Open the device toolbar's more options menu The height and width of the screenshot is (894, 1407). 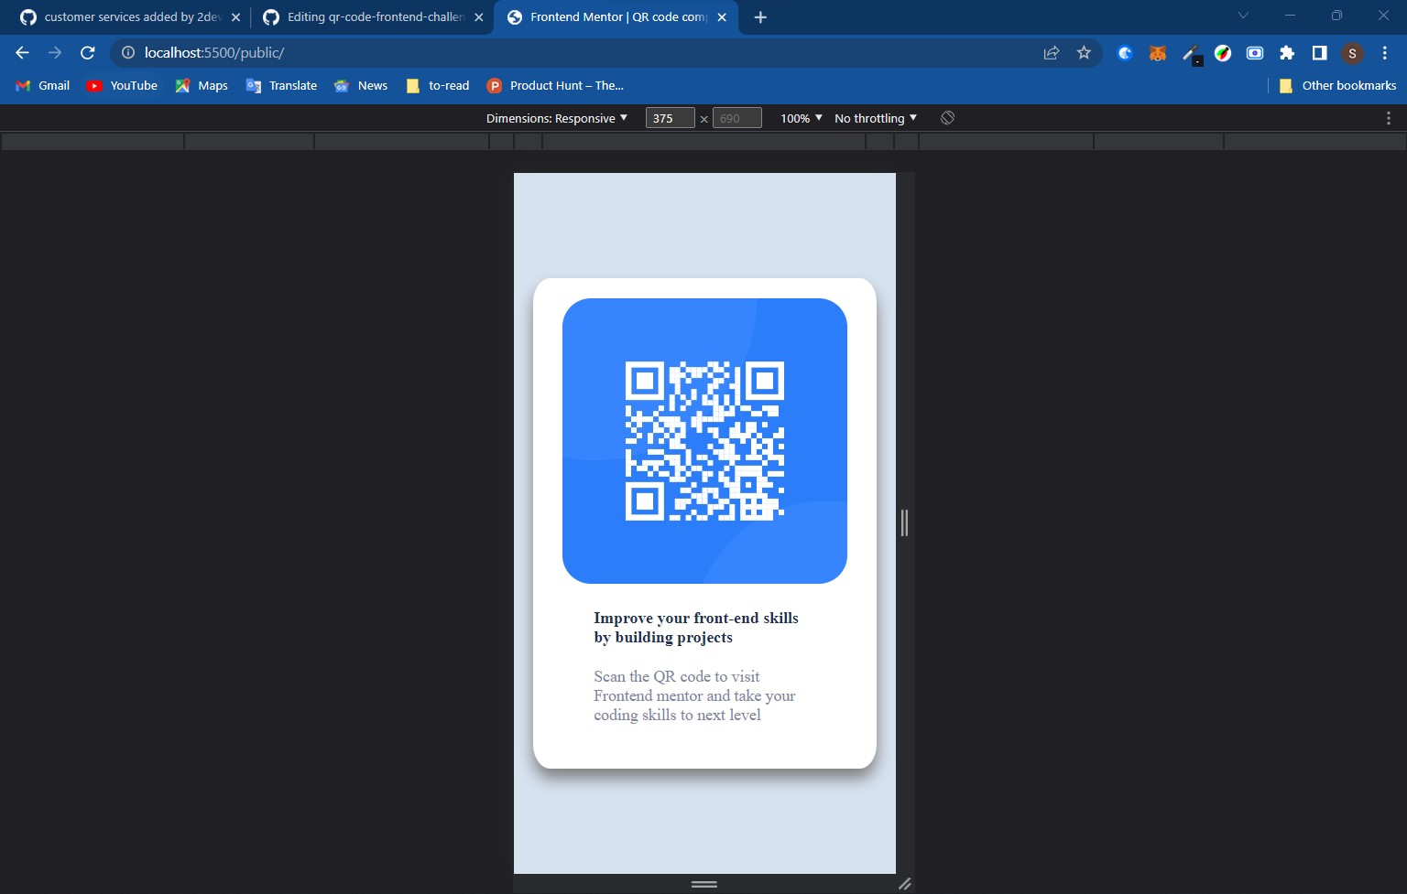(1389, 117)
